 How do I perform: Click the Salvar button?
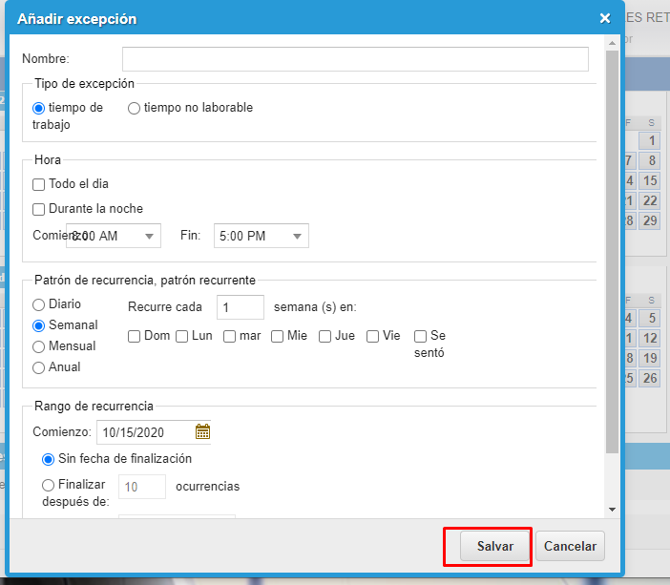(488, 547)
